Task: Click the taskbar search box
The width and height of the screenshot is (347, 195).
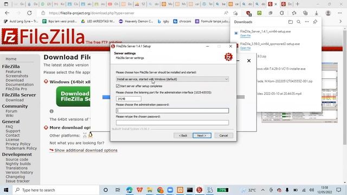Action: [x=56, y=190]
